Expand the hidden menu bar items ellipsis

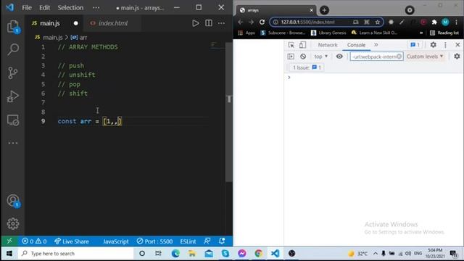coord(96,8)
